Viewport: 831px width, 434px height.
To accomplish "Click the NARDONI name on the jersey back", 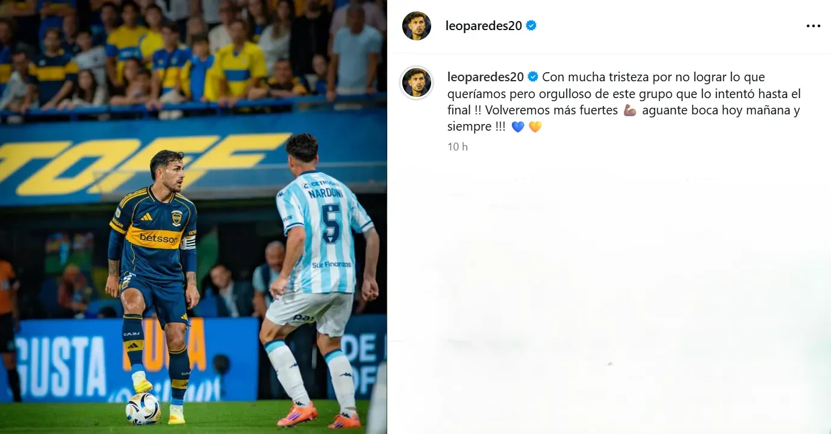I will (325, 193).
